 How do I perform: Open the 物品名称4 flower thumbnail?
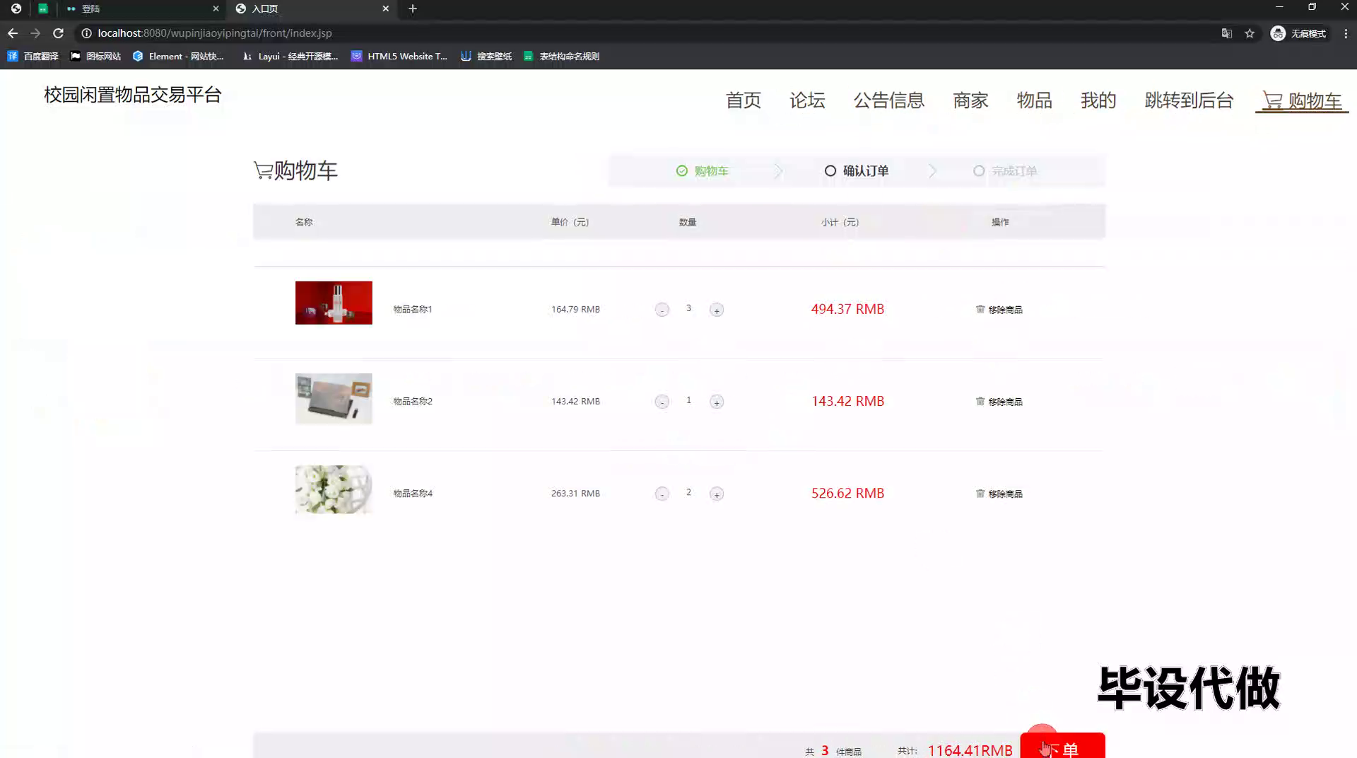[334, 489]
